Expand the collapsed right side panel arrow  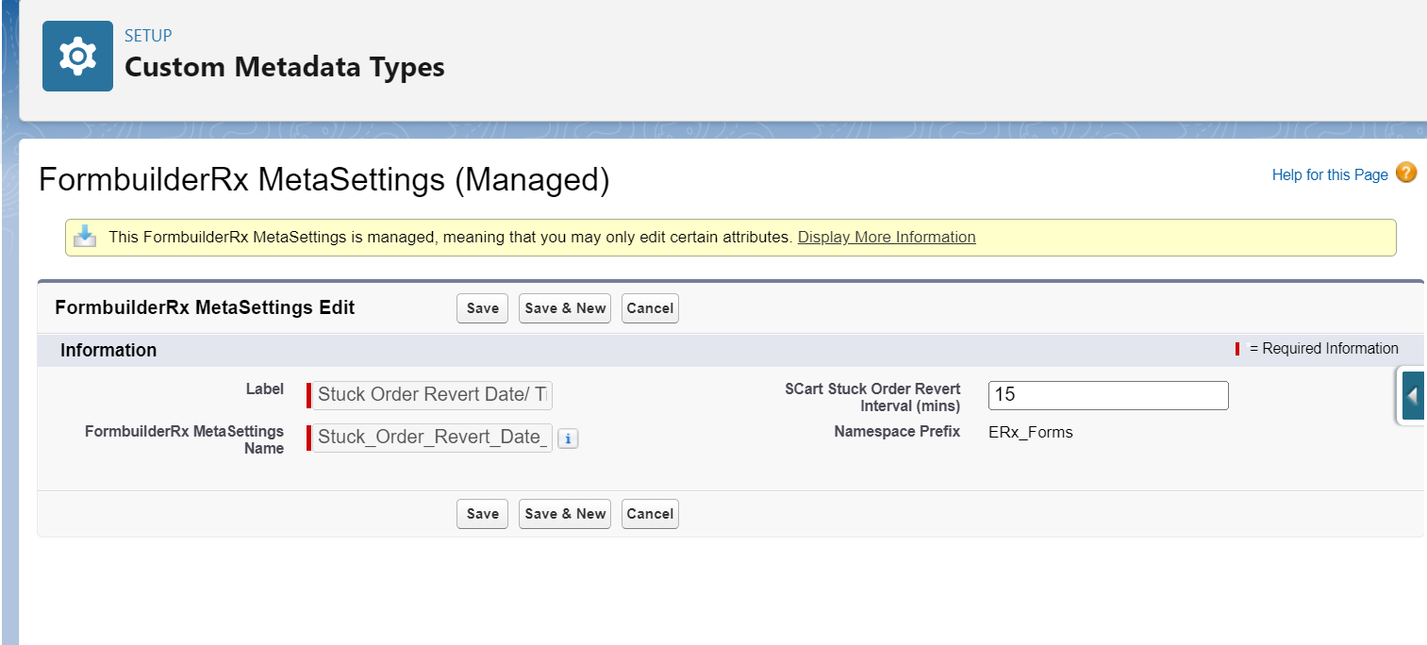1412,396
